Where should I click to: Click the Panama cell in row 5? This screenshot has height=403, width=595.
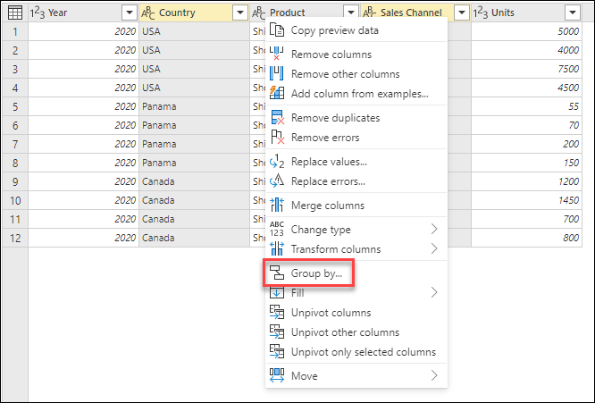(194, 106)
